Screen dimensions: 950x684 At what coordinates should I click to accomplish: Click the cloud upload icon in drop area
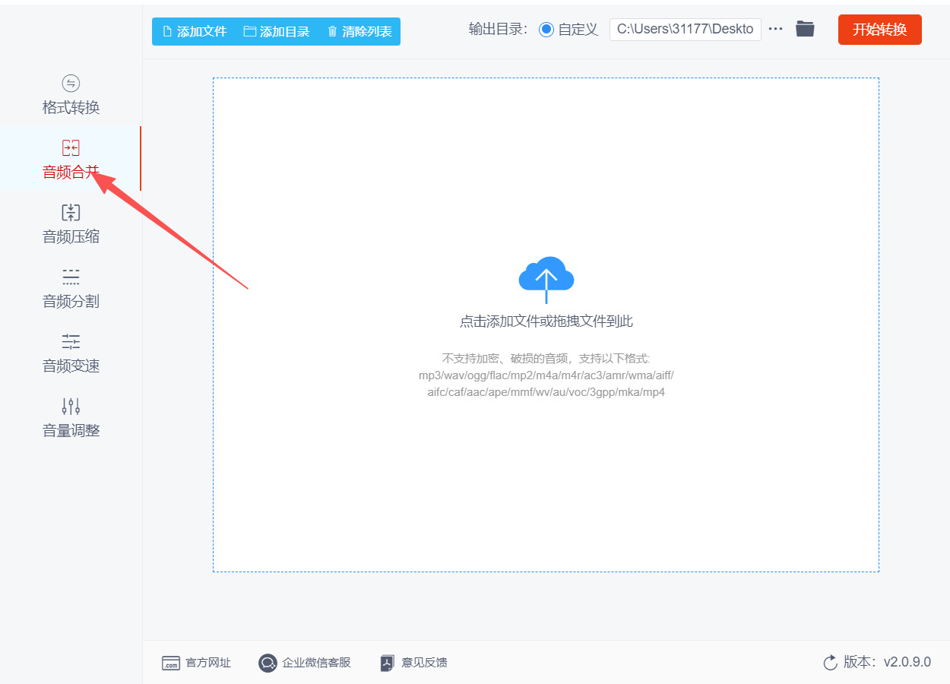click(x=546, y=280)
